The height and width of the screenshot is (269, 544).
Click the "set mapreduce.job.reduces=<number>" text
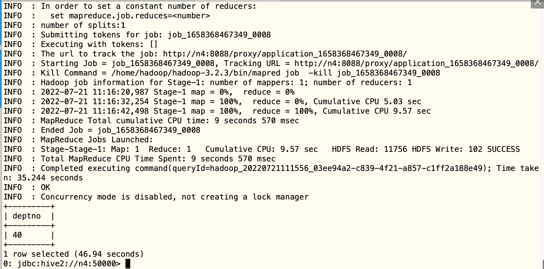(x=130, y=16)
